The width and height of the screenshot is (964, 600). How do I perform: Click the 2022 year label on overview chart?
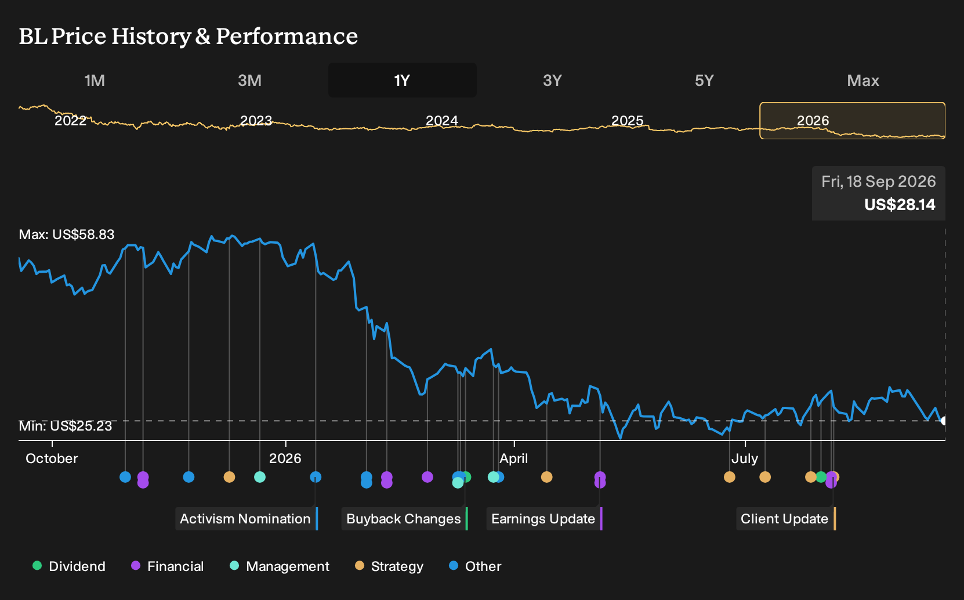click(70, 121)
